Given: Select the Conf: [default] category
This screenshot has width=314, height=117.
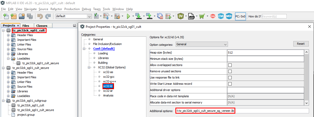Looking at the screenshot, I should pos(104,49).
